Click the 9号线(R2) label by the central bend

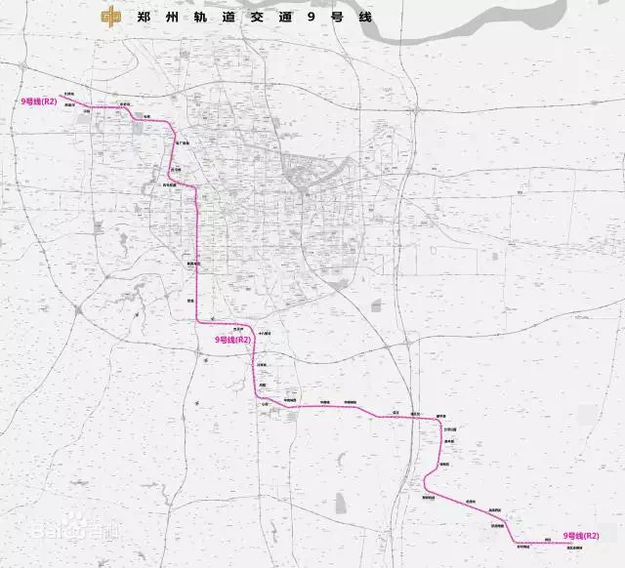233,340
